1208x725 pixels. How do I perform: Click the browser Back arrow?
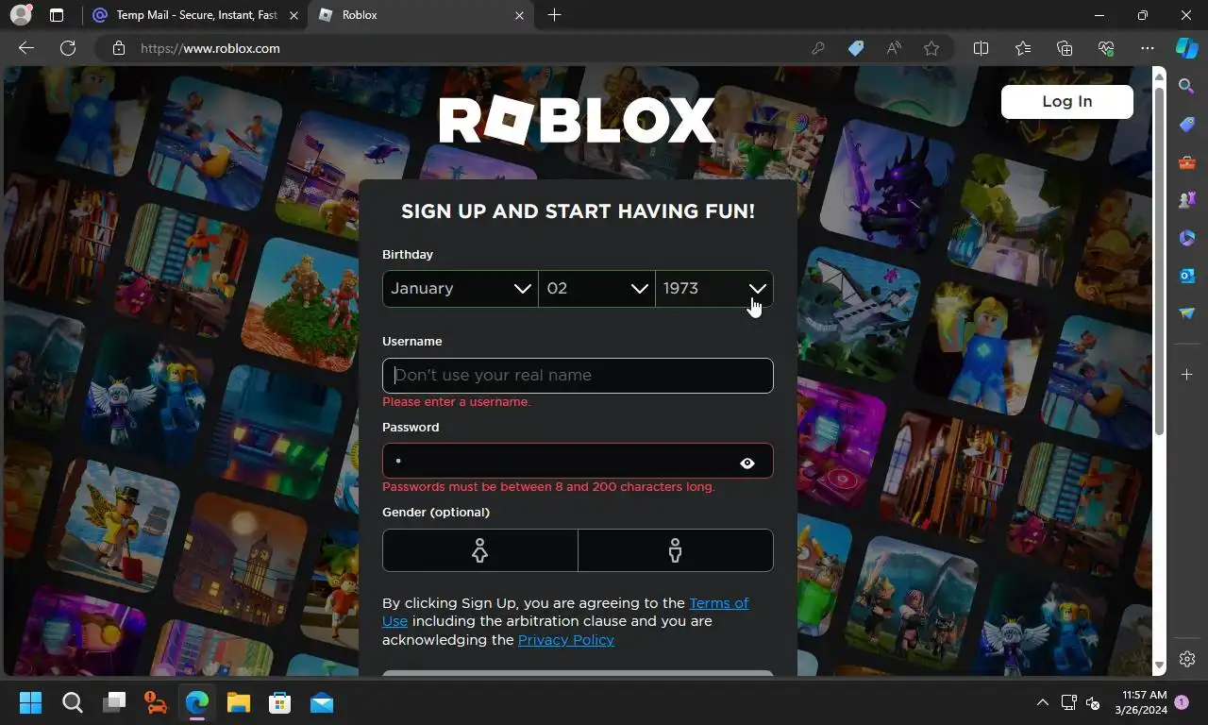(x=26, y=48)
